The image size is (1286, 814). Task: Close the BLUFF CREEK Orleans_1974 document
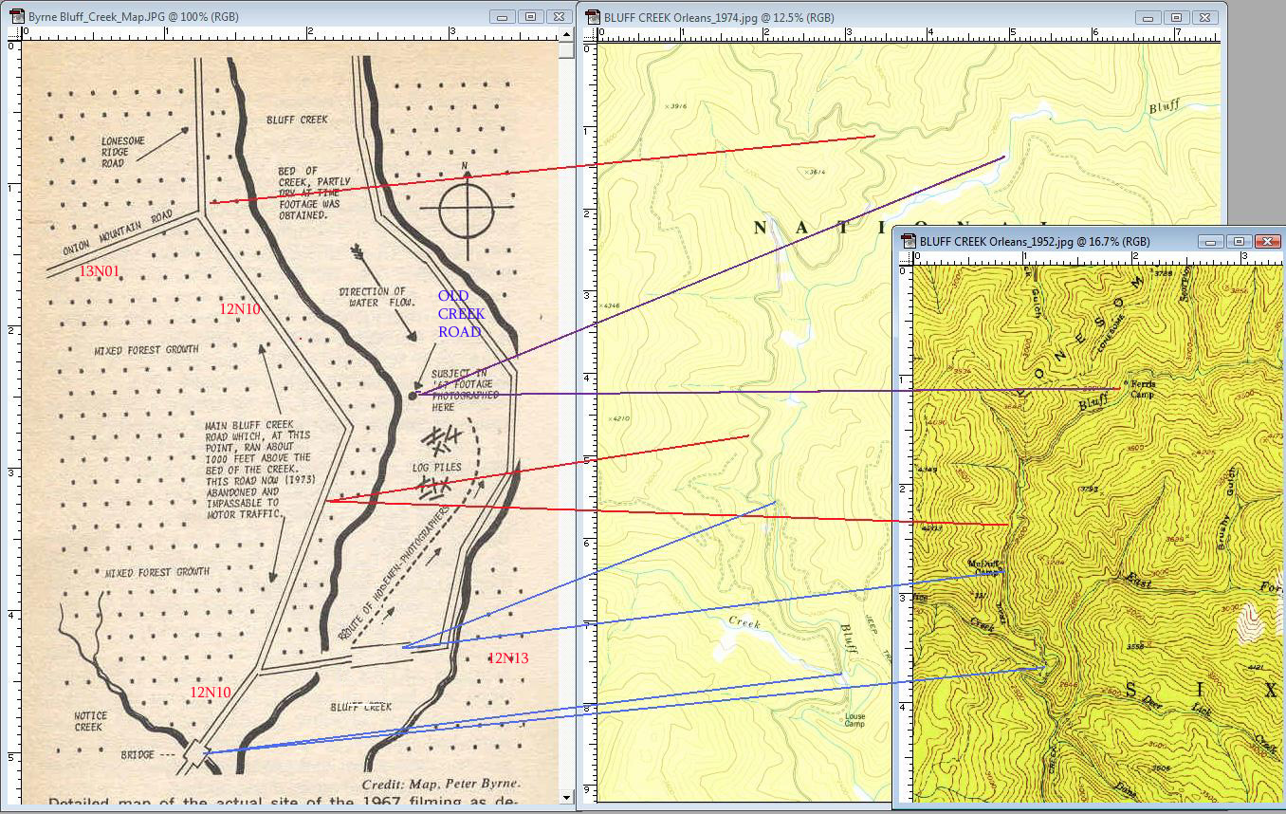pos(1204,17)
